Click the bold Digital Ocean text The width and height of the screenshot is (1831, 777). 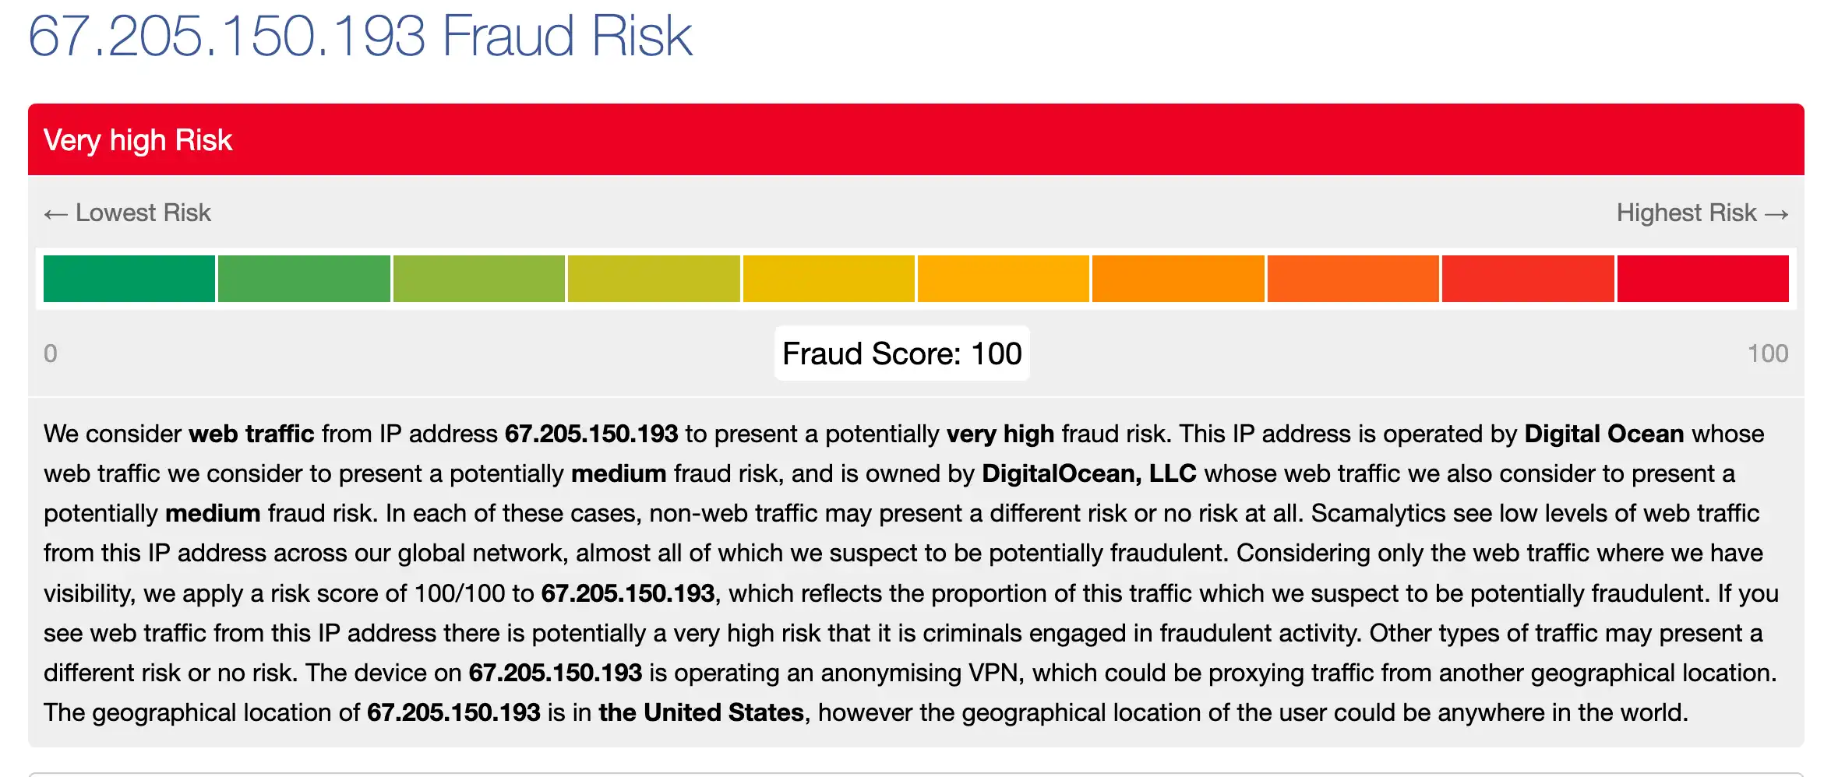tap(1604, 434)
